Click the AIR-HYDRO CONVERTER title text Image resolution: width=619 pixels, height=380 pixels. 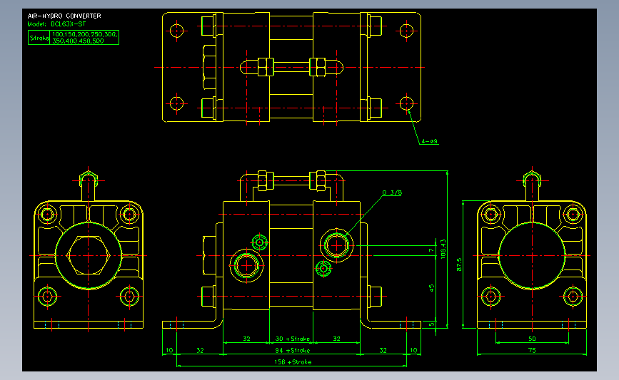64,16
